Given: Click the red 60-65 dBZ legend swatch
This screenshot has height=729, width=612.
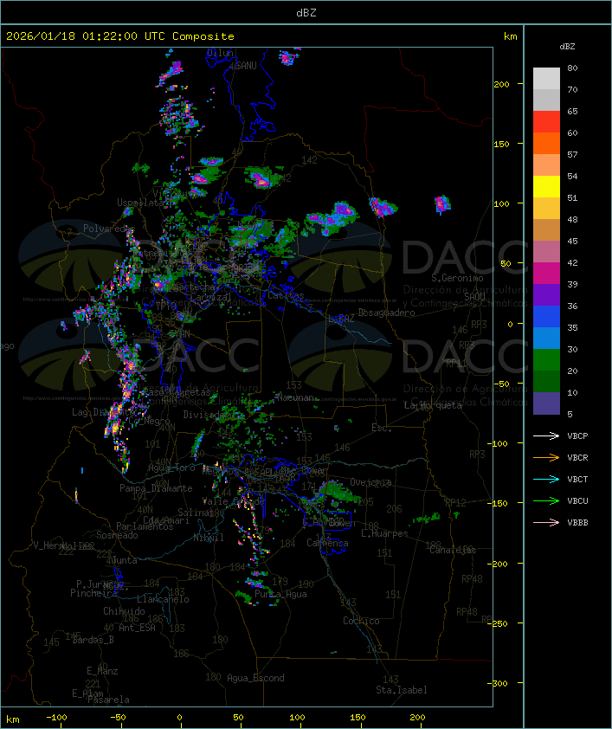Looking at the screenshot, I should pyautogui.click(x=546, y=122).
